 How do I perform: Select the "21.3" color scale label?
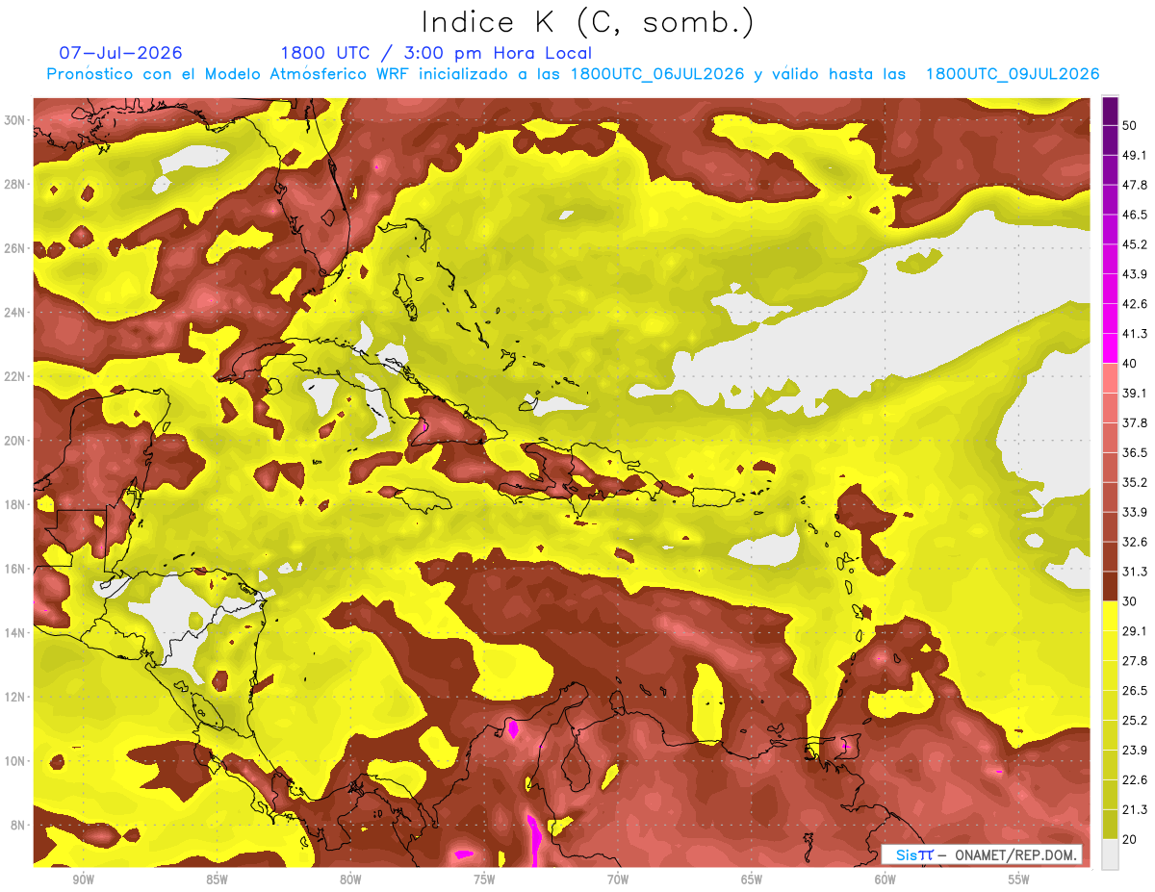1135,810
